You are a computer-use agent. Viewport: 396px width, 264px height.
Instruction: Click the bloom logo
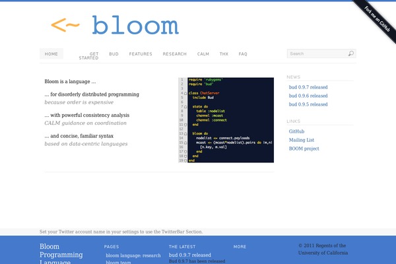pyautogui.click(x=115, y=25)
